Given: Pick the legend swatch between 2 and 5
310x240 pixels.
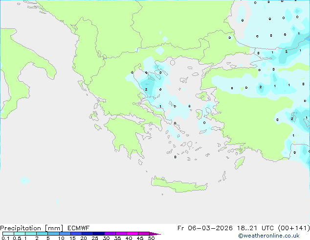Looking at the screenshot, I should pyautogui.click(x=42, y=234).
